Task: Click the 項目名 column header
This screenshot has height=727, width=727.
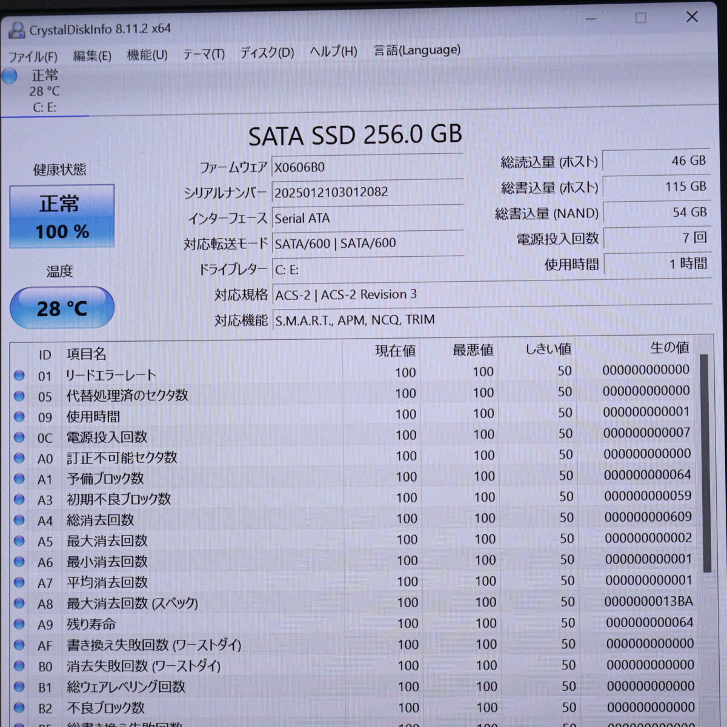Action: pyautogui.click(x=87, y=354)
